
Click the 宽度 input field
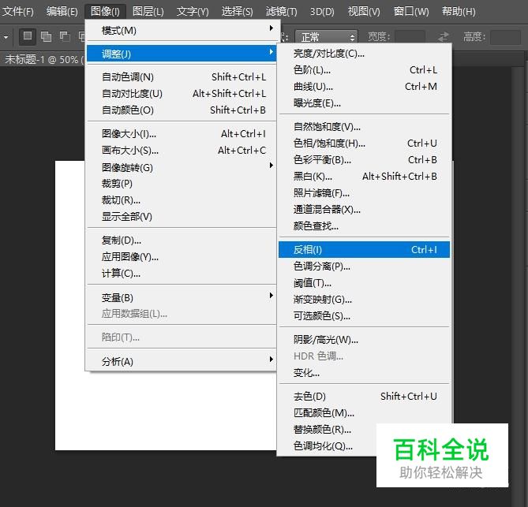click(x=410, y=37)
